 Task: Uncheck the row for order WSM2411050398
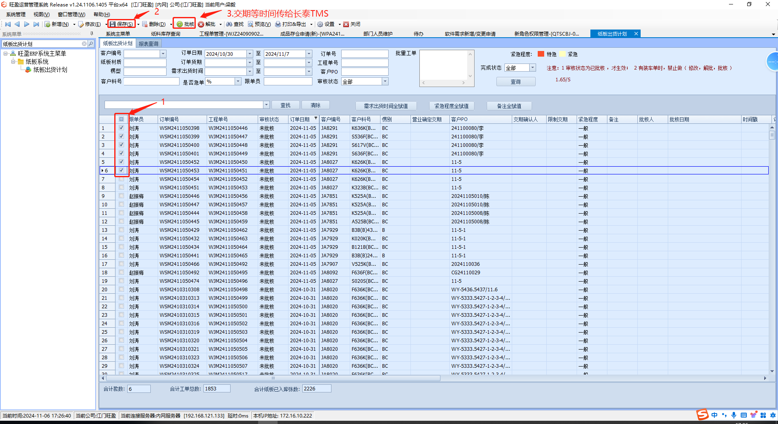click(x=121, y=128)
